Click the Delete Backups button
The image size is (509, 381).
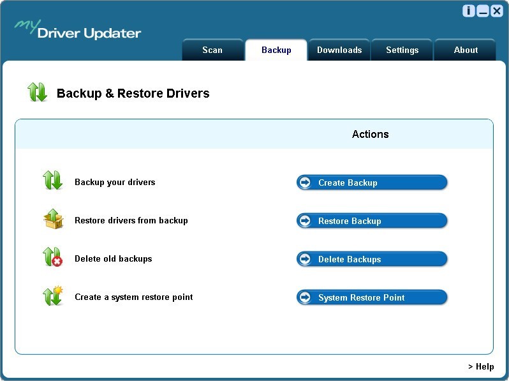click(372, 259)
